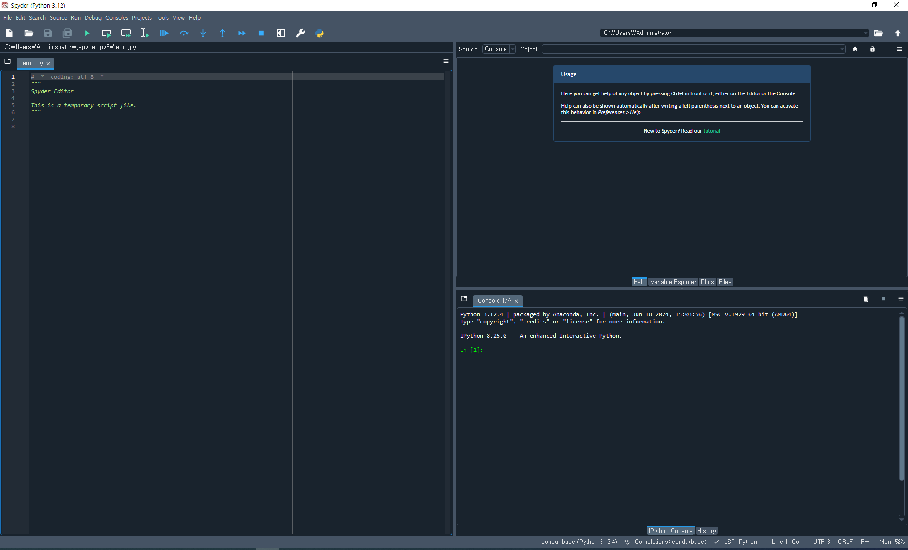Open PYTHONPATH manager python icon
This screenshot has height=550, width=908.
[x=320, y=33]
